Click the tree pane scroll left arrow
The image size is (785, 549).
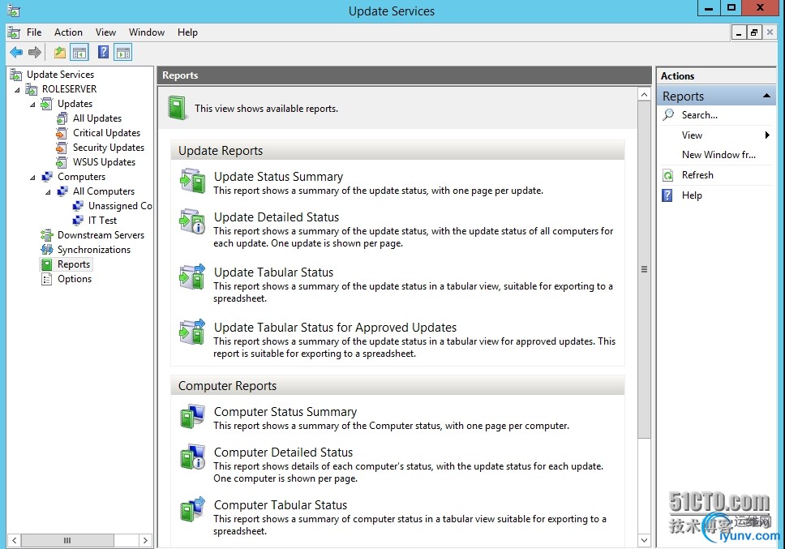tap(15, 541)
